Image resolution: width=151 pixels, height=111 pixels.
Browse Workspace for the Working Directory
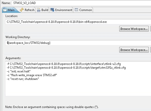134,50
